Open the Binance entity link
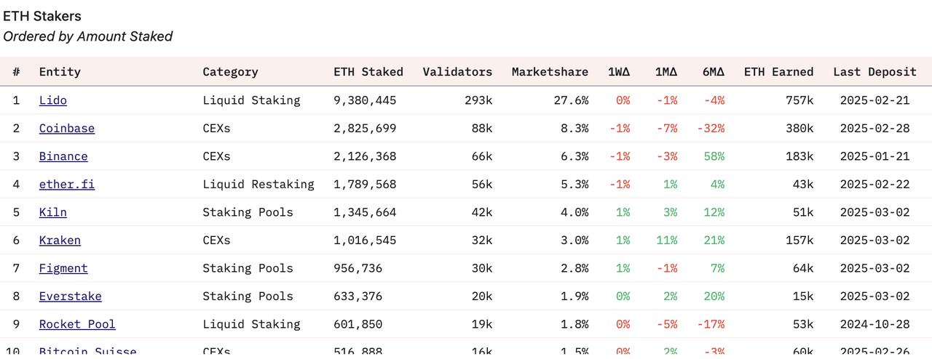This screenshot has width=932, height=359. (x=63, y=156)
